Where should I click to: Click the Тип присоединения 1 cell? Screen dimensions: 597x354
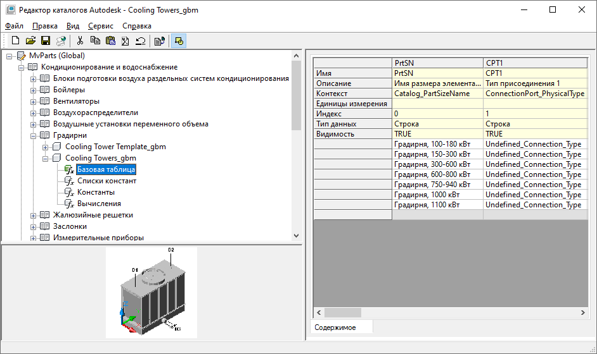[x=536, y=83]
